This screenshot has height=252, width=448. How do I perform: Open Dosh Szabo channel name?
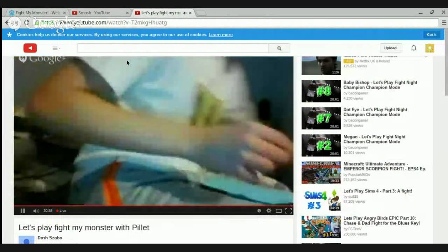[x=50, y=238]
